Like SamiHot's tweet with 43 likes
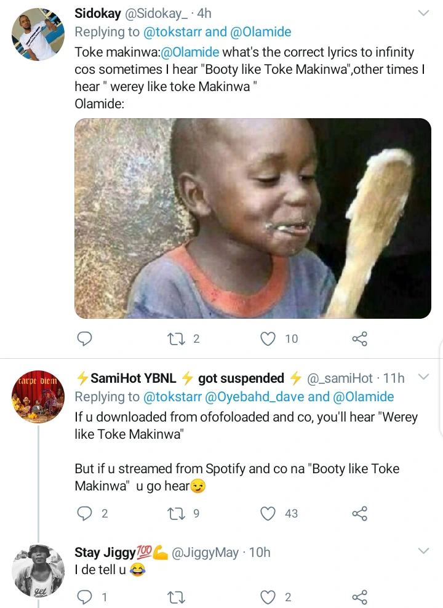This screenshot has width=443, height=608. 268,513
